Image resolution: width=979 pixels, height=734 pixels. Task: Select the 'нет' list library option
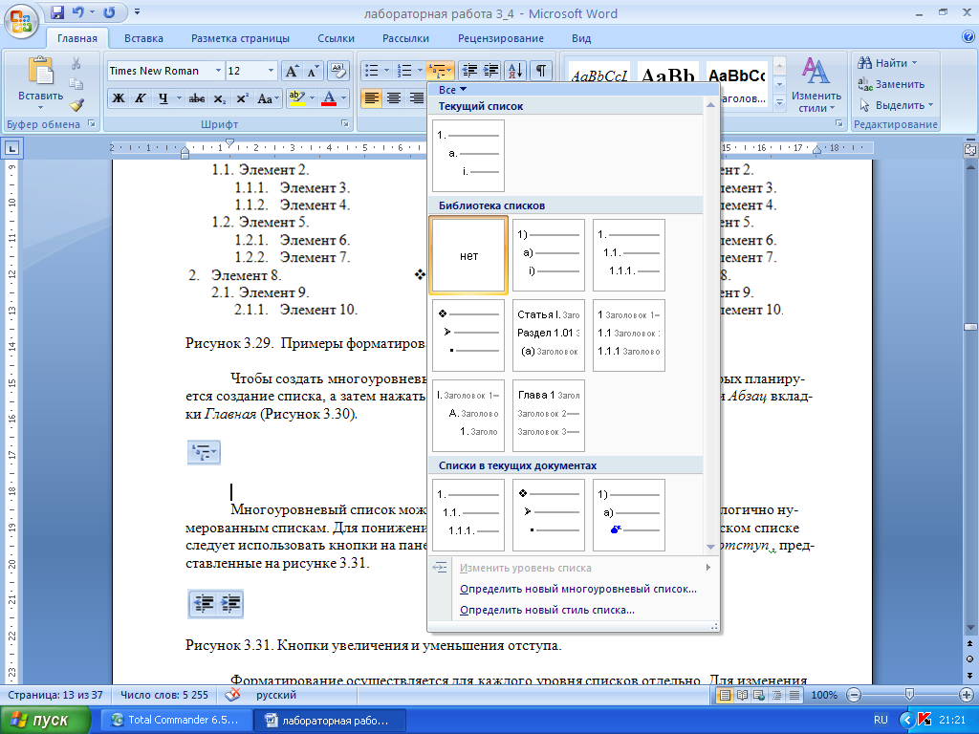point(468,255)
